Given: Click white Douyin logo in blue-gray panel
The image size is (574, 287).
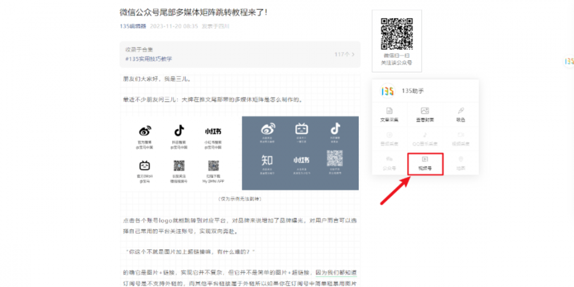Looking at the screenshot, I should point(335,129).
